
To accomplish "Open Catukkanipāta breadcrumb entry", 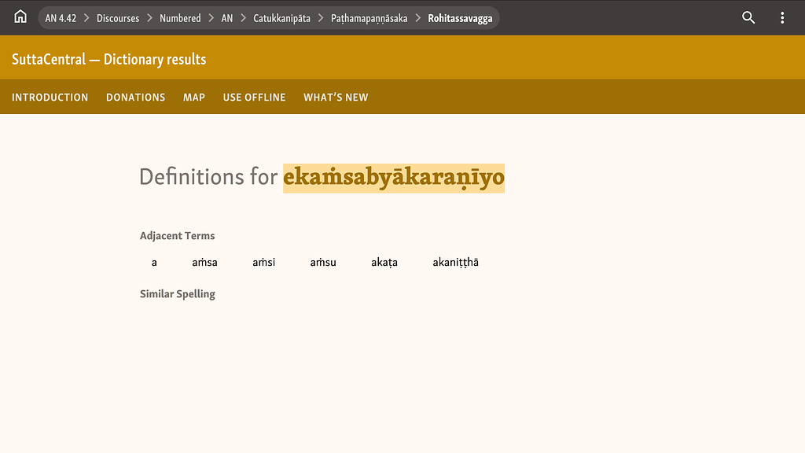I will 283,17.
